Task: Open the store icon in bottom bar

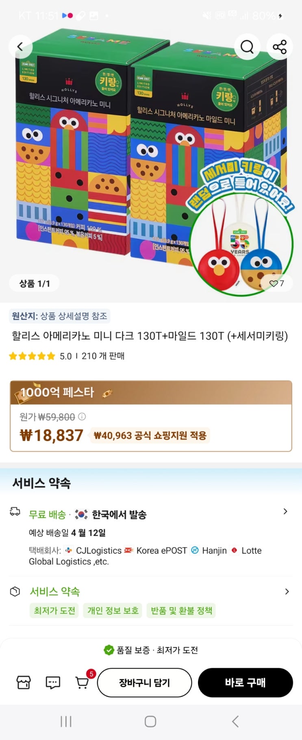Action: (24, 682)
